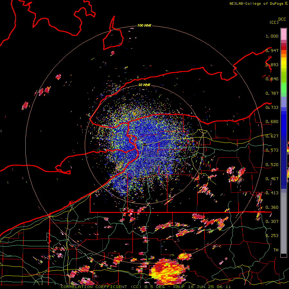Pick the yellow segment of the color scale
This screenshot has width=289, height=289.
(284, 63)
